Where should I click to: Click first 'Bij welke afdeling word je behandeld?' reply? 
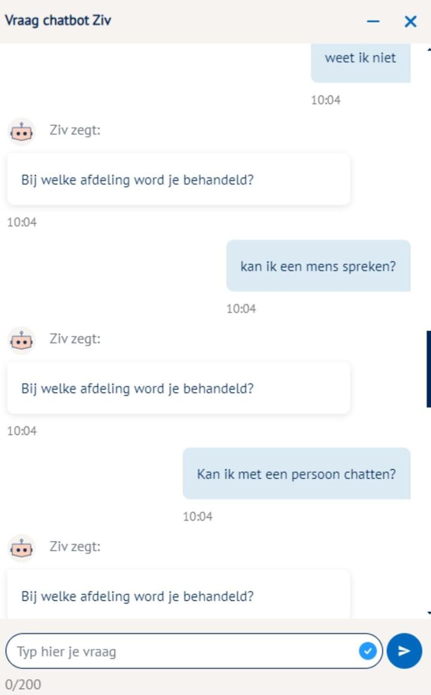tap(179, 180)
